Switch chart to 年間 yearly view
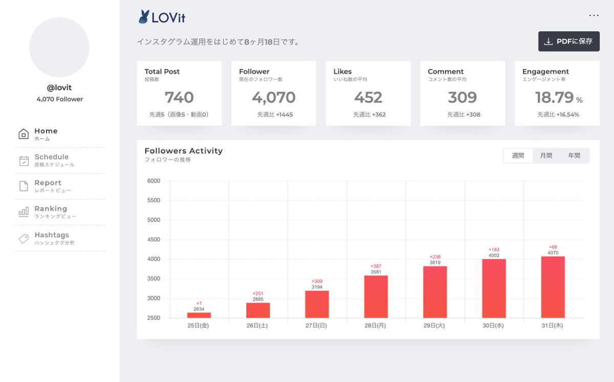The width and height of the screenshot is (614, 382). pyautogui.click(x=574, y=155)
